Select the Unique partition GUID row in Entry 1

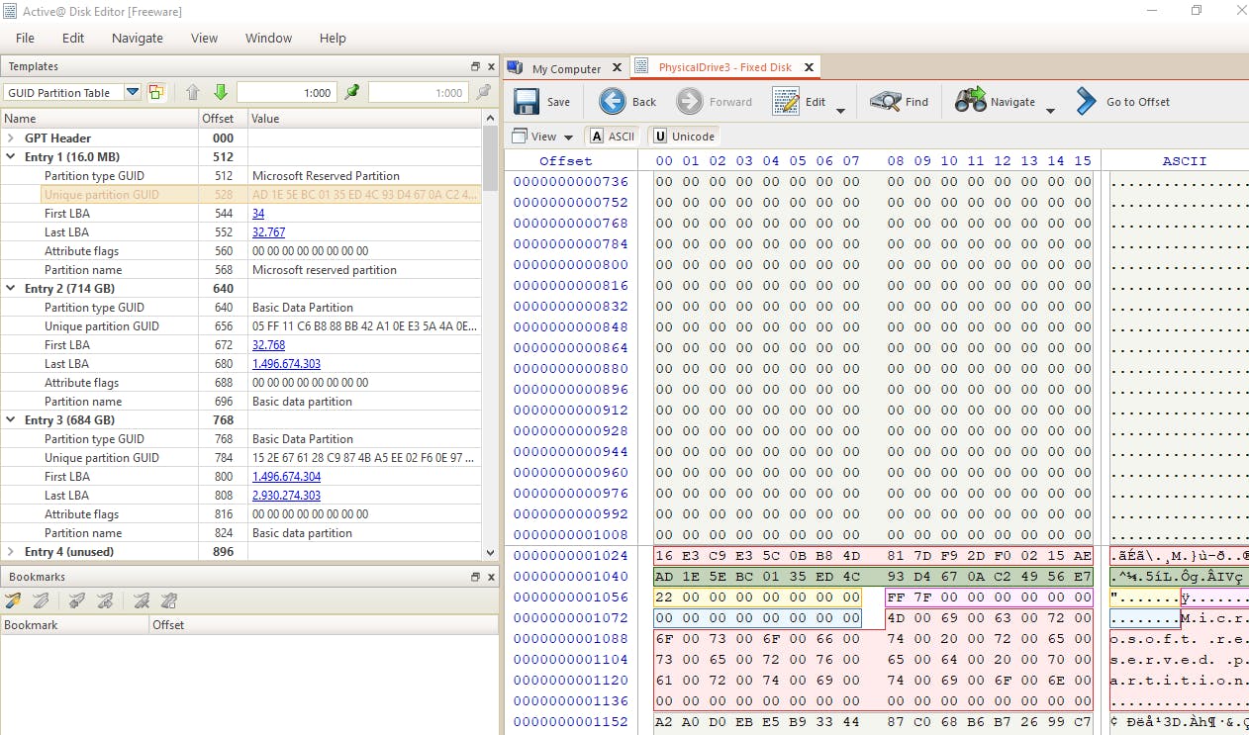[x=101, y=195]
